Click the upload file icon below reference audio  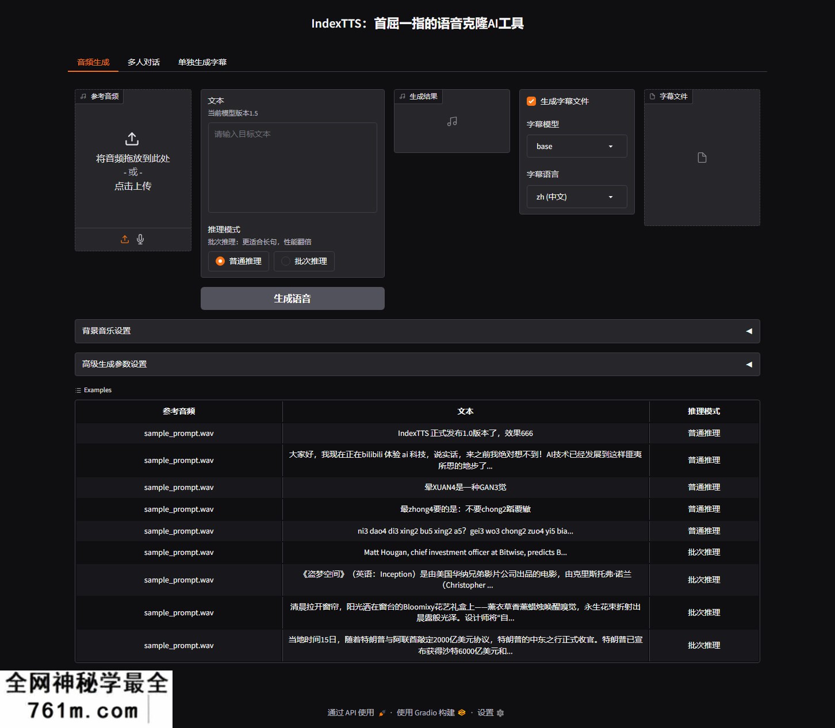tap(125, 239)
